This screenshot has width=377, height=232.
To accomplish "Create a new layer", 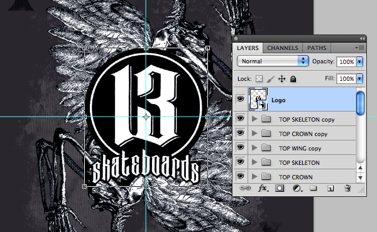I will click(x=331, y=188).
